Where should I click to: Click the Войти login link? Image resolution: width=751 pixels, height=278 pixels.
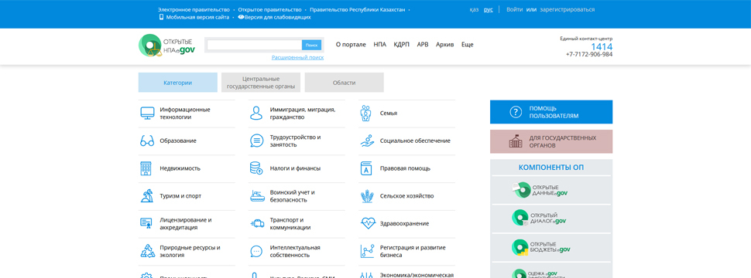coord(514,9)
